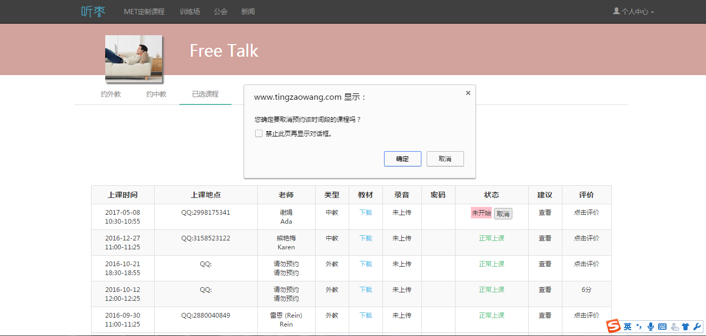Close the dialog with the × icon
Viewport: 706px width, 336px height.
pos(468,93)
